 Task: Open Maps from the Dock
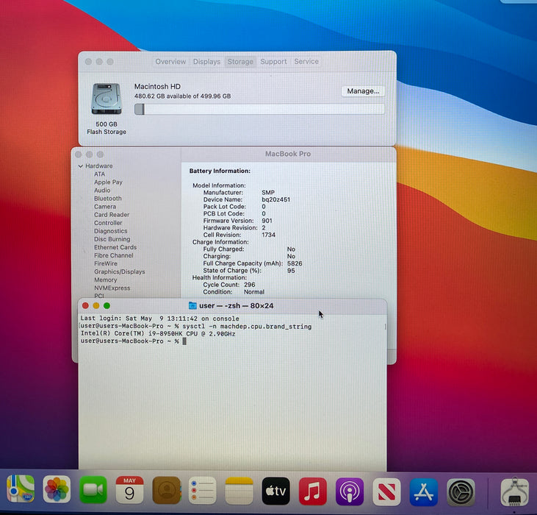(x=21, y=489)
